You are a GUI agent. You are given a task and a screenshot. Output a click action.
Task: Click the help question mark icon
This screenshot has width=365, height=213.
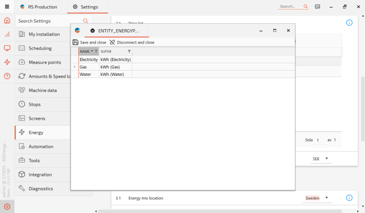point(7,76)
